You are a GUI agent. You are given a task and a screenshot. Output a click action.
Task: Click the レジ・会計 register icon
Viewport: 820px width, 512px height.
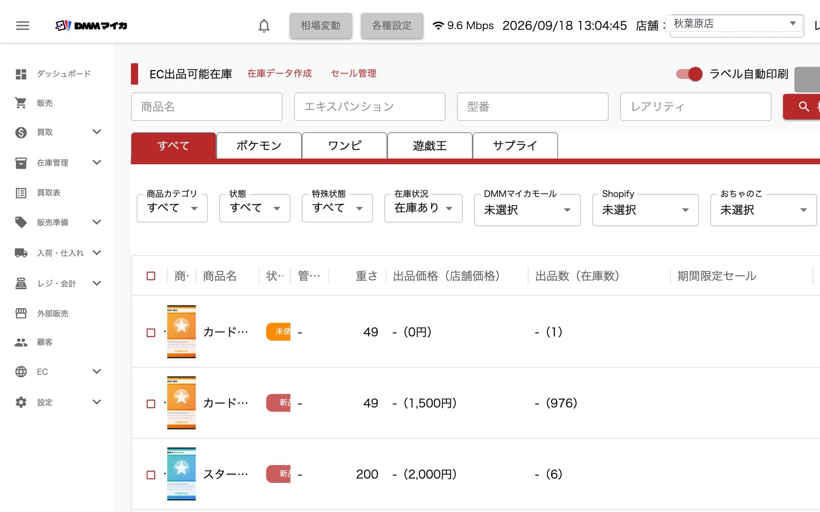pos(21,283)
